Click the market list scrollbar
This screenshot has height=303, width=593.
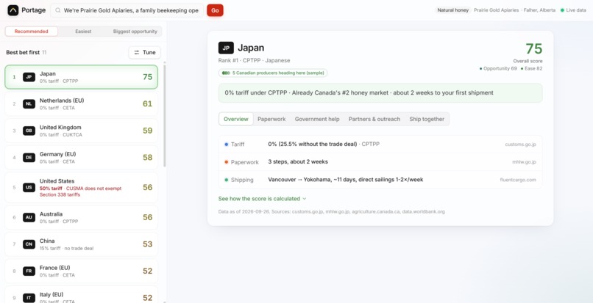tap(165, 115)
